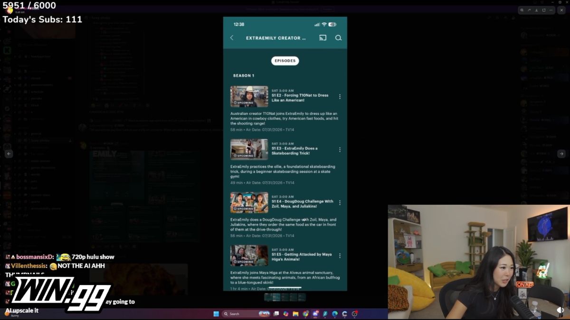Image resolution: width=570 pixels, height=320 pixels.
Task: Open thumbnail of Getting Attacked by Maya Higa's Animals
Action: tap(249, 256)
